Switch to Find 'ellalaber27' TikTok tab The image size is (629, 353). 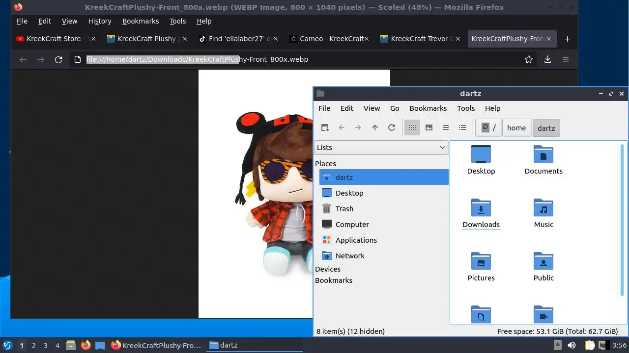[238, 39]
